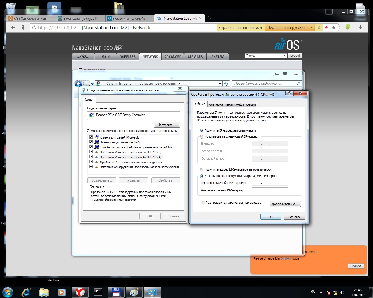Toggle 'Драйвер в/в тополога канального уровня' checkbox
This screenshot has width=373, height=298.
coord(91,162)
